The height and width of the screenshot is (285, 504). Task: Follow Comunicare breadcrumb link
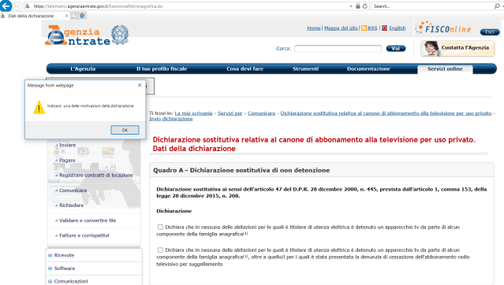(x=261, y=113)
